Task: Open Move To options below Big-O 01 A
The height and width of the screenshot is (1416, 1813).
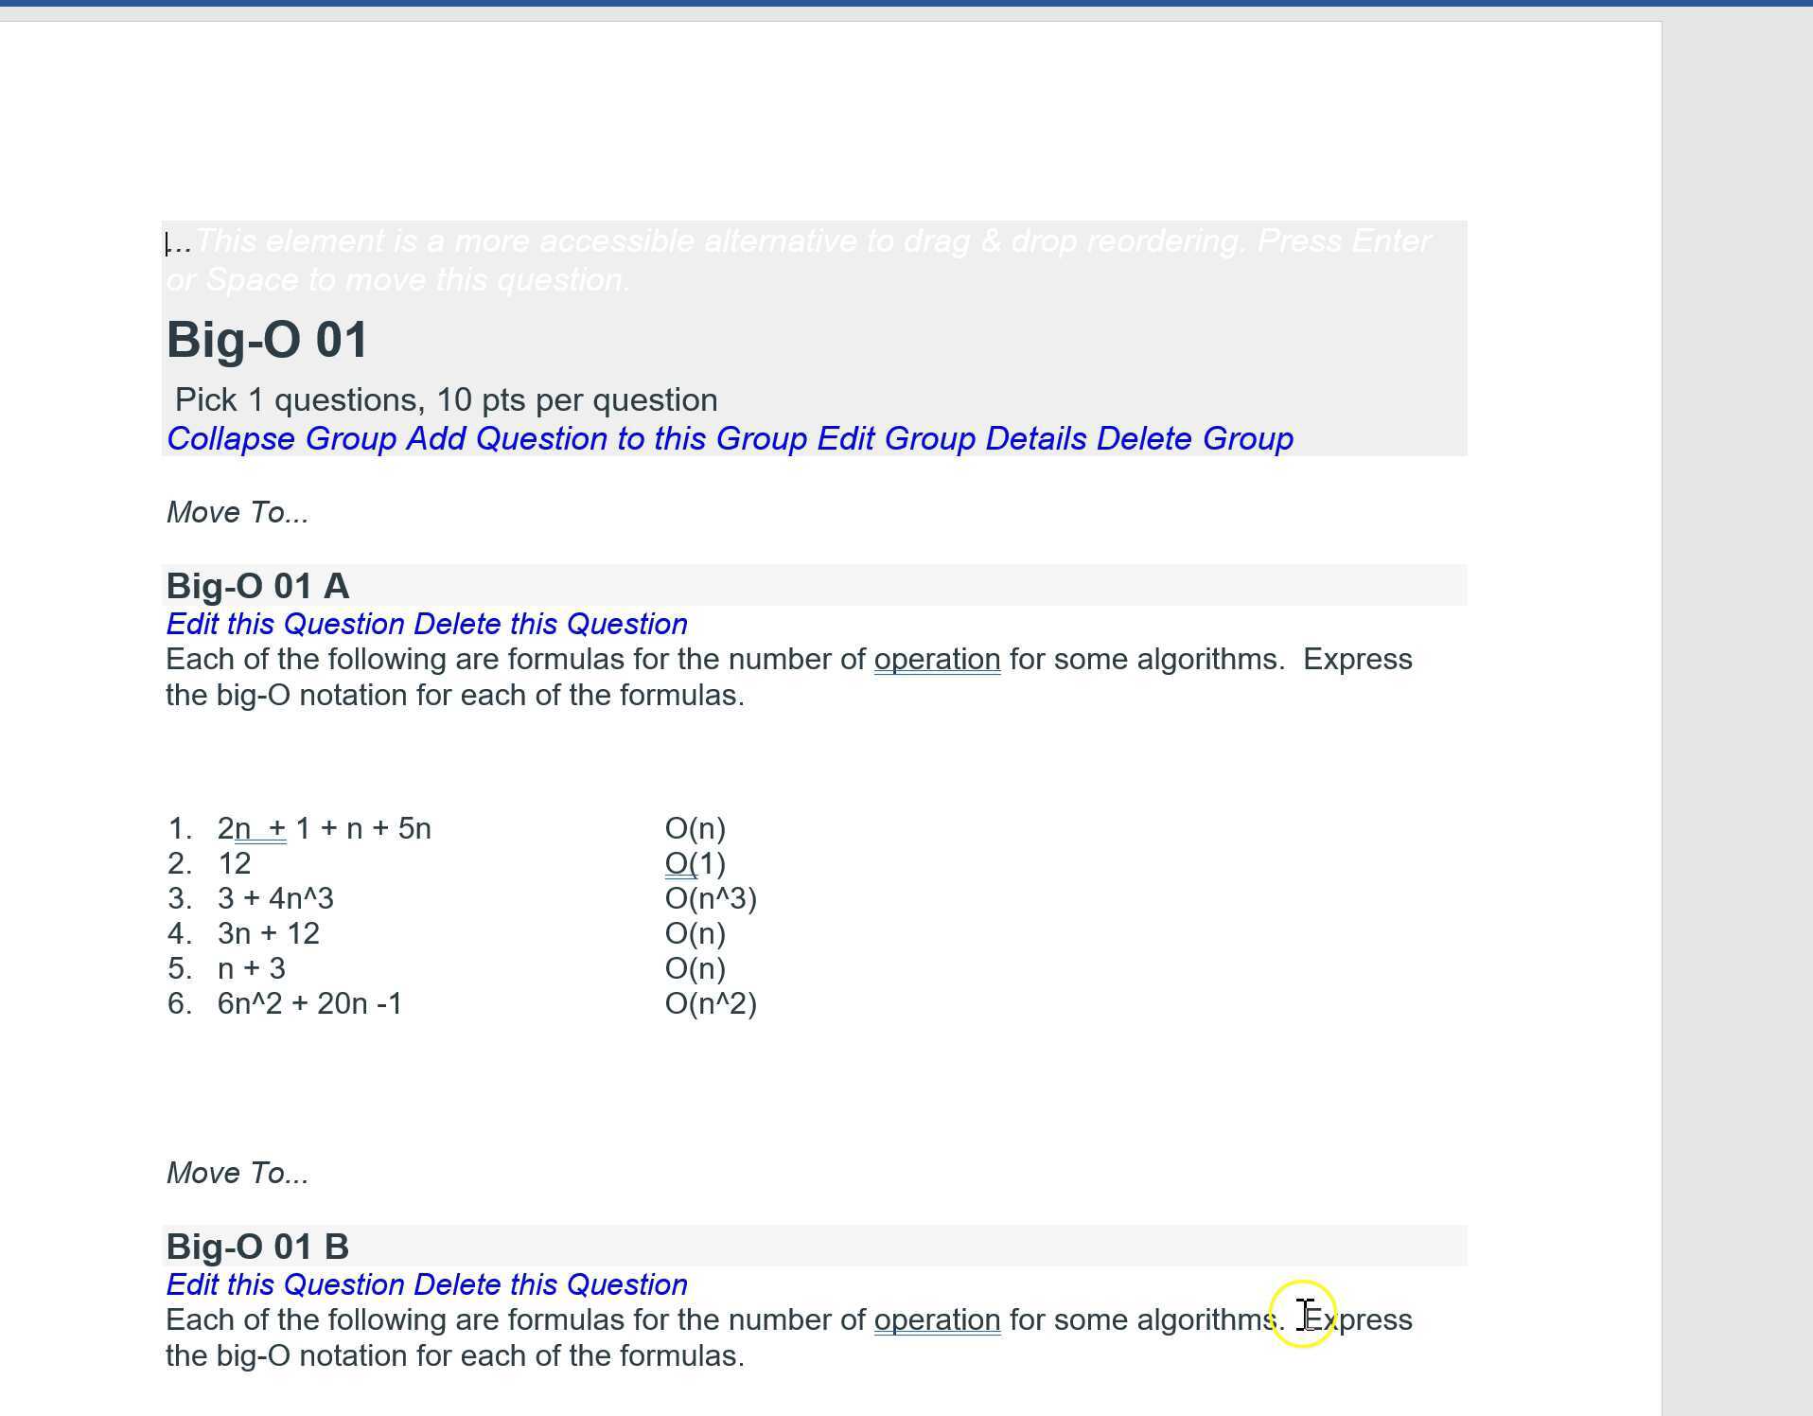Action: (238, 1173)
